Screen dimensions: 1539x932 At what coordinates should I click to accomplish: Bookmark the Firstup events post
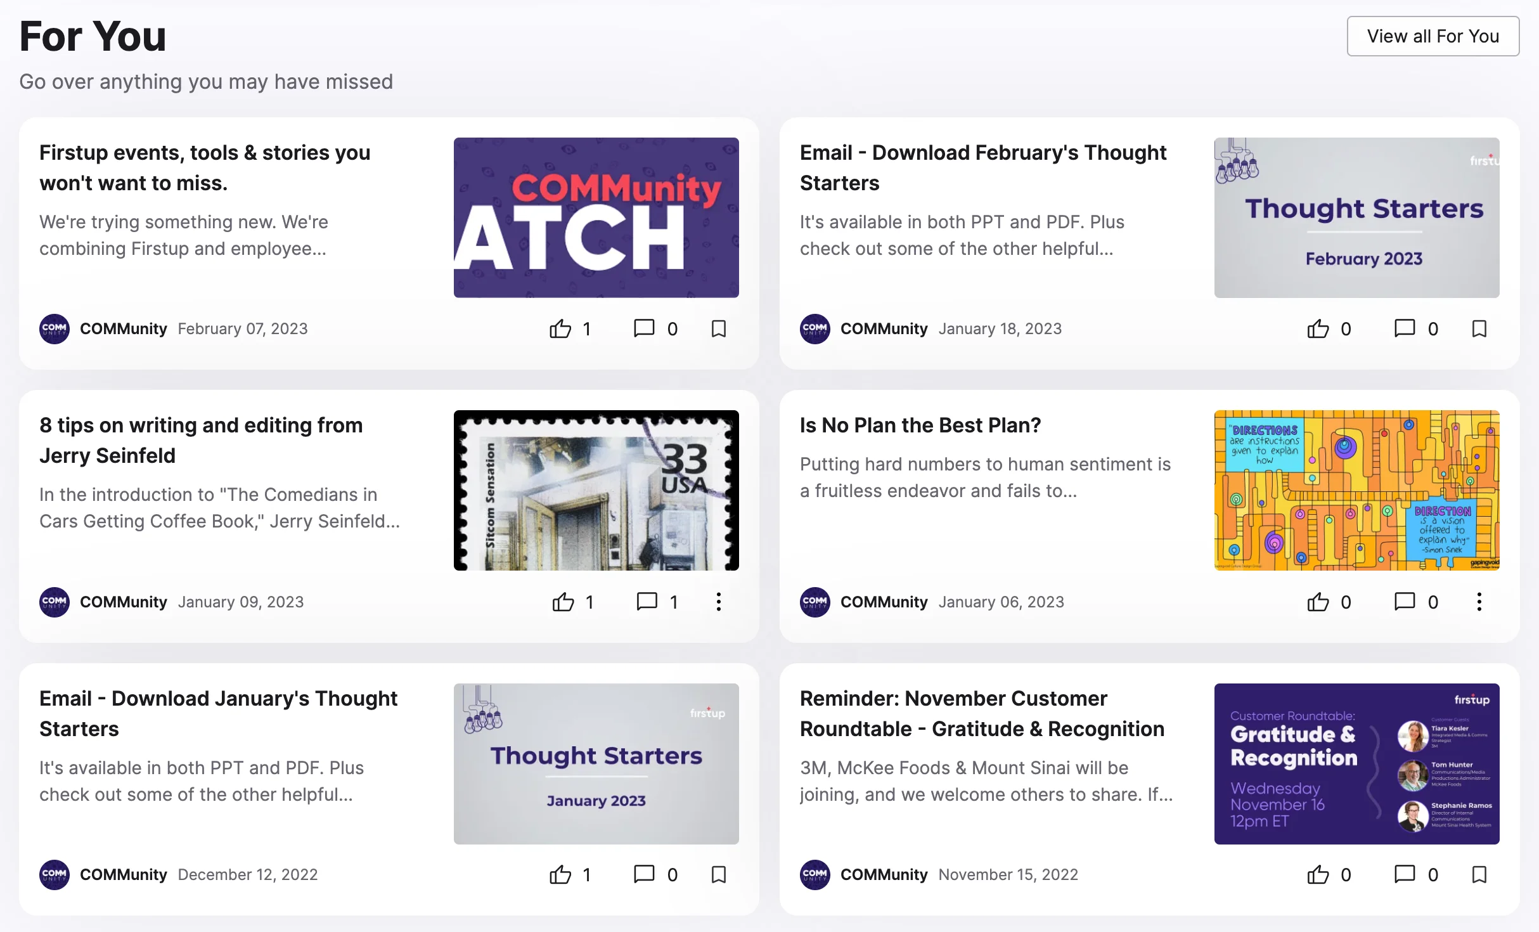point(718,328)
